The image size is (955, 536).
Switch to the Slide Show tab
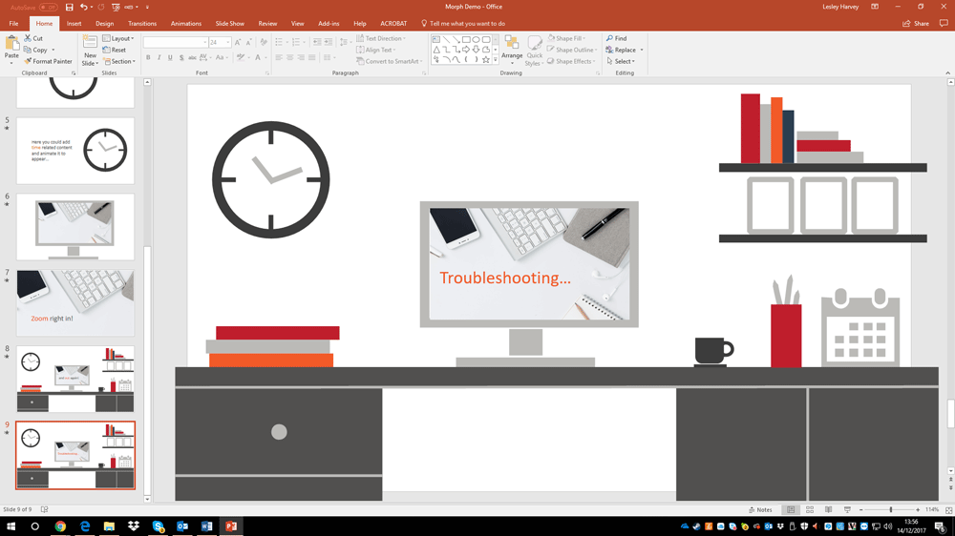pyautogui.click(x=229, y=24)
